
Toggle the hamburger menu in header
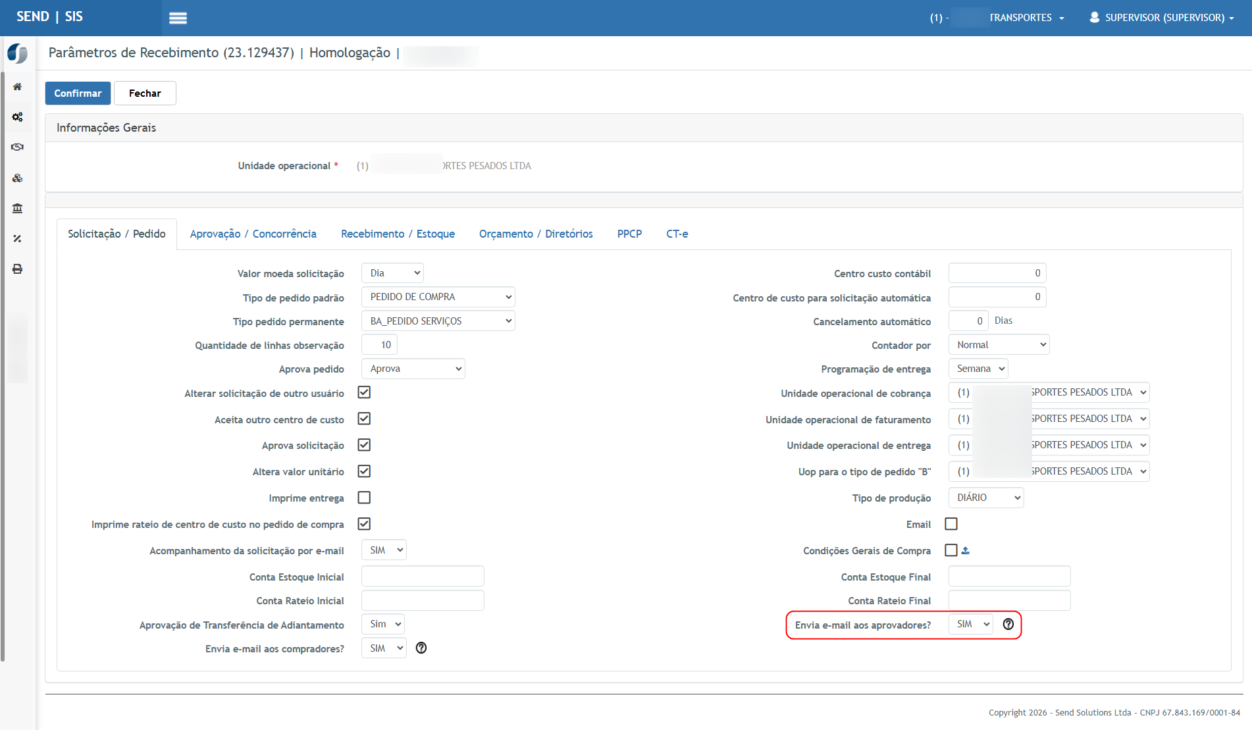(178, 18)
